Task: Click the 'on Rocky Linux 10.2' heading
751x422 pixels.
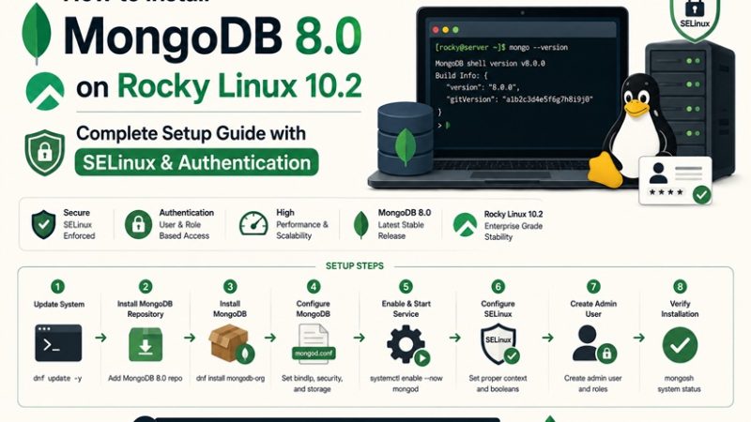Action: click(x=219, y=86)
